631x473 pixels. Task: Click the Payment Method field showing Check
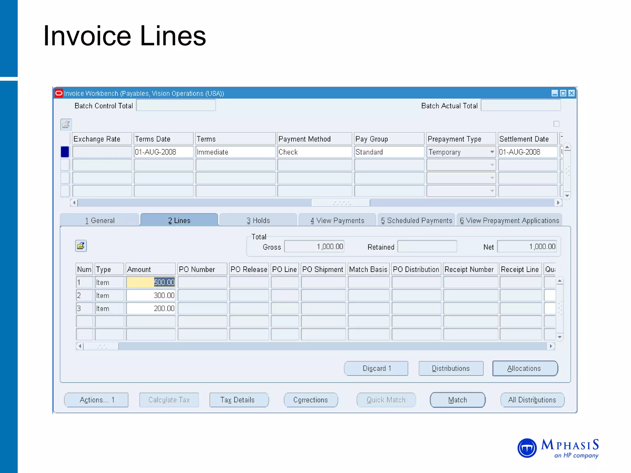pyautogui.click(x=315, y=152)
